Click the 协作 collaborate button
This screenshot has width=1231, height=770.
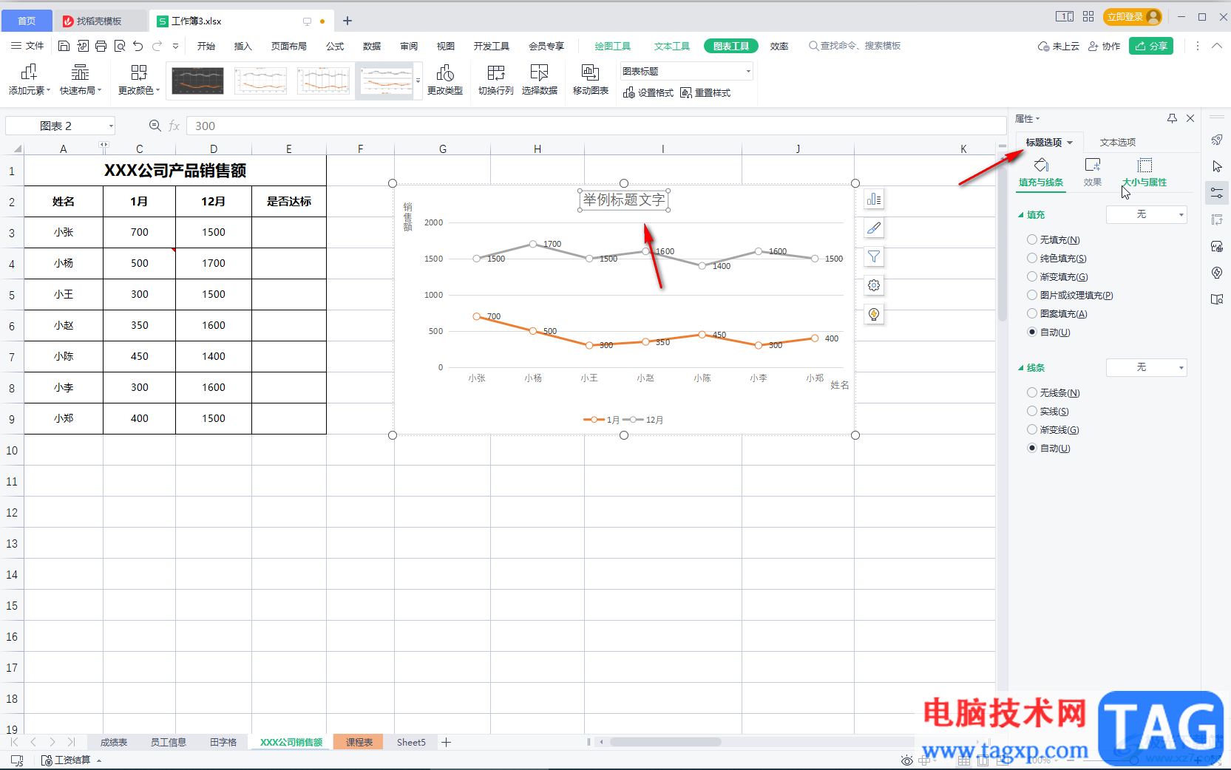(x=1105, y=46)
